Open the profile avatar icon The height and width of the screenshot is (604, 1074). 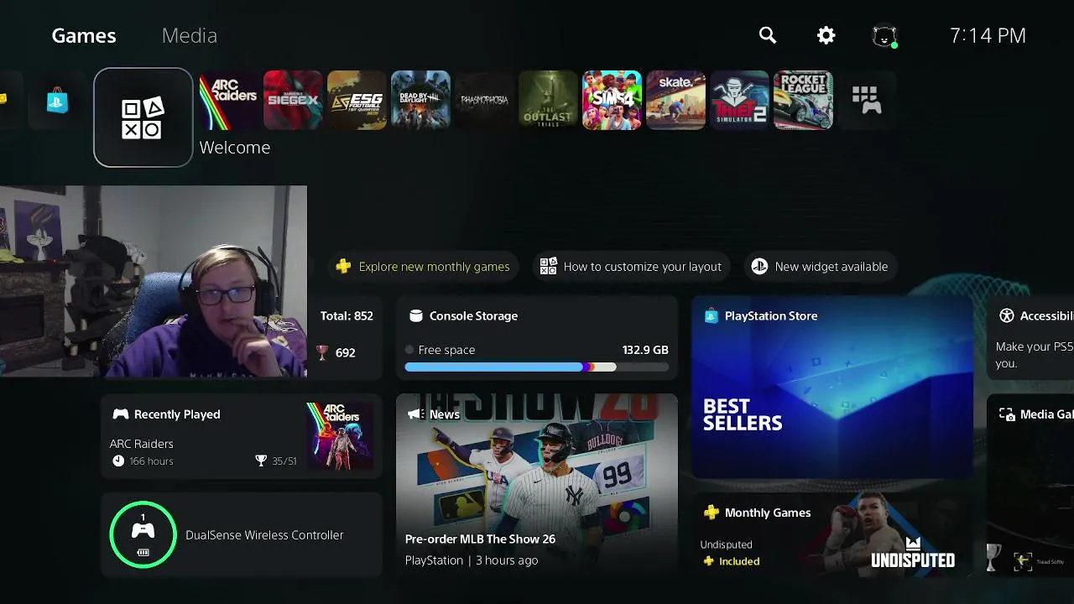point(884,36)
